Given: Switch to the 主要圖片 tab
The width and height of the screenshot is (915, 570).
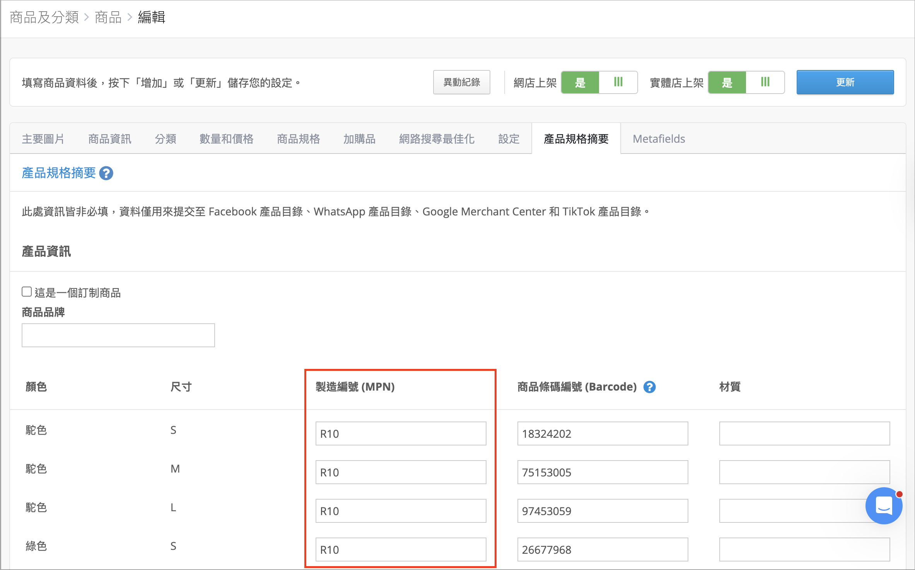Looking at the screenshot, I should (43, 139).
